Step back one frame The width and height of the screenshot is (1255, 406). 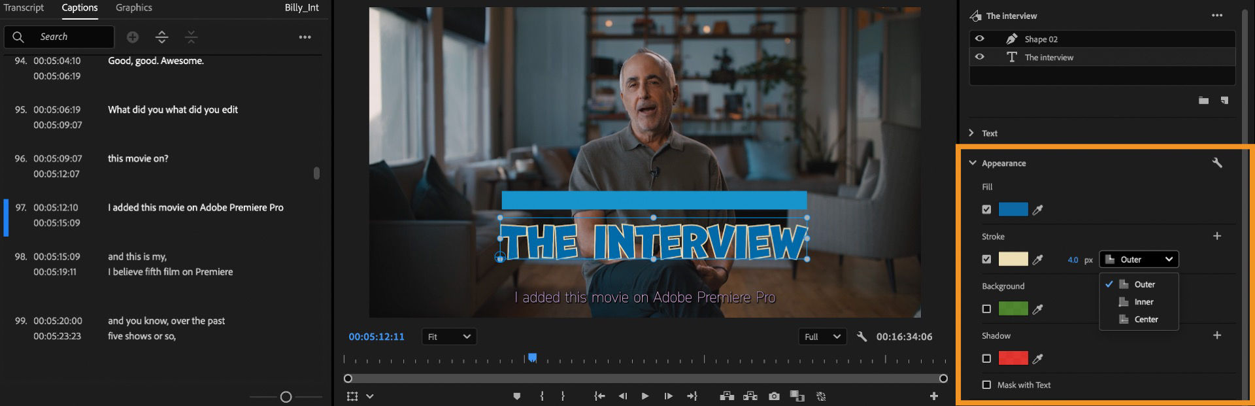pyautogui.click(x=623, y=396)
